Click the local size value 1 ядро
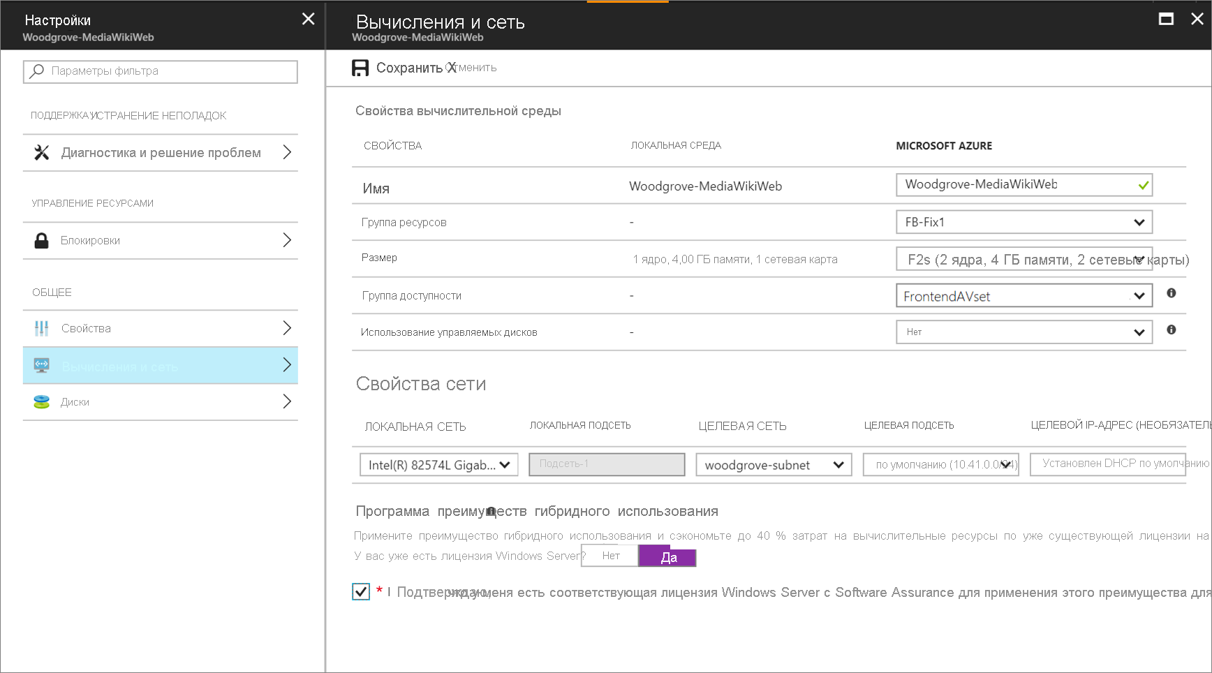The image size is (1212, 673). 735,260
